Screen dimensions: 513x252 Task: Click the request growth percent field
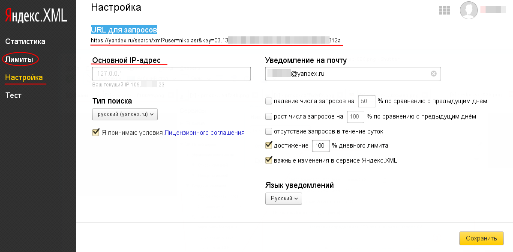[x=356, y=116]
